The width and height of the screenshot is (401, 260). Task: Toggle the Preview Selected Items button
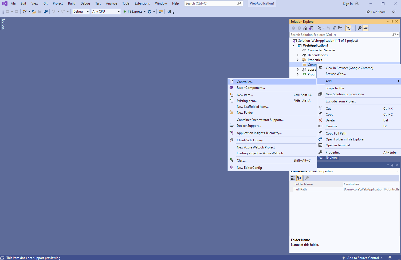[365, 28]
